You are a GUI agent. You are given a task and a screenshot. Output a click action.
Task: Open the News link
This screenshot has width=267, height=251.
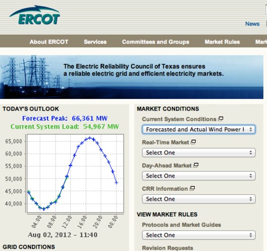pyautogui.click(x=252, y=24)
